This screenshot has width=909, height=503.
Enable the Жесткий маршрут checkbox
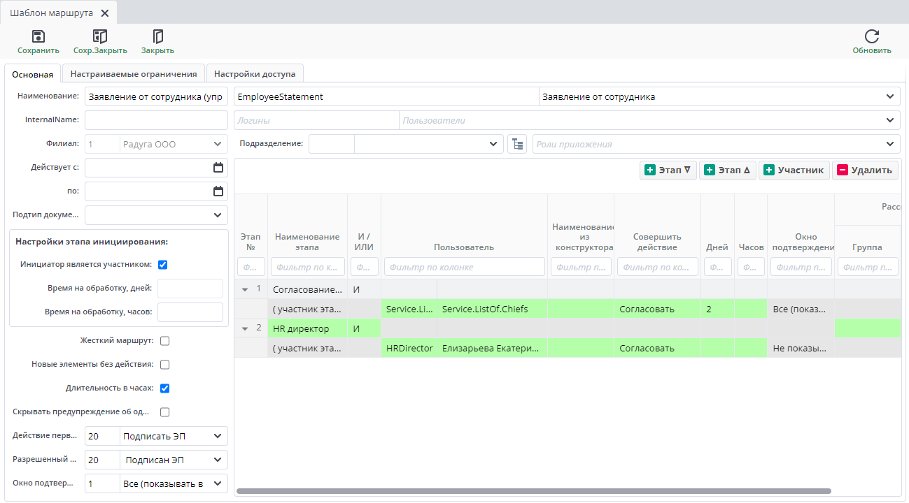click(x=165, y=341)
